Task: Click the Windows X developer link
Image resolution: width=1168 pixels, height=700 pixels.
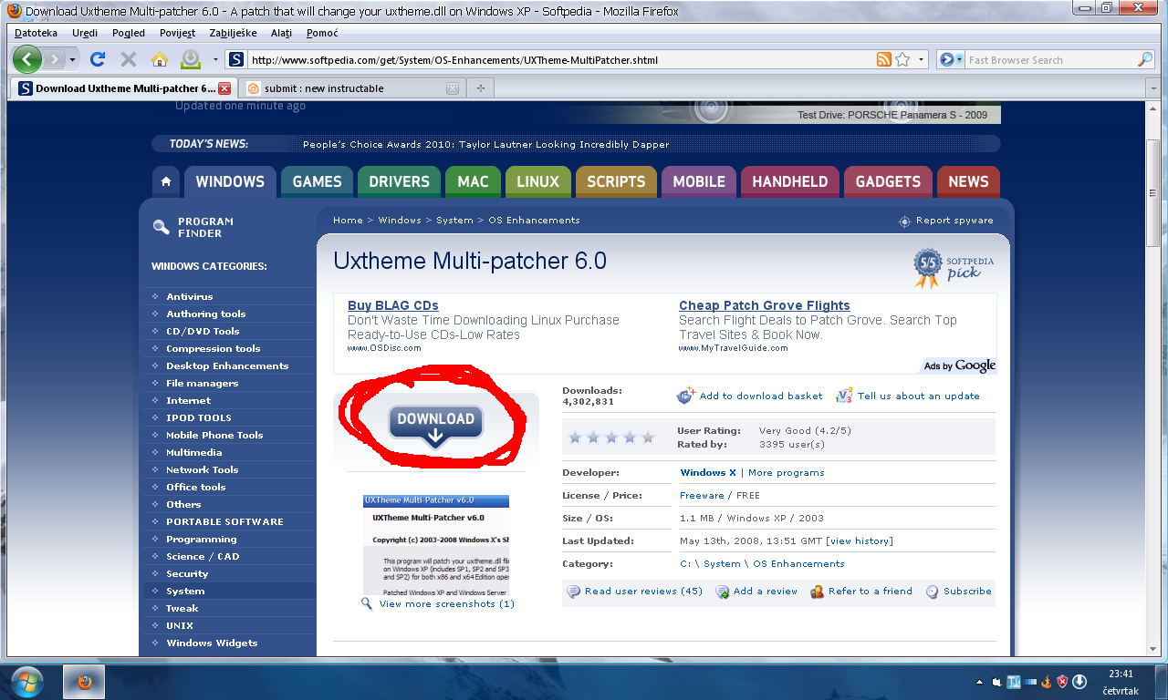Action: pyautogui.click(x=708, y=473)
